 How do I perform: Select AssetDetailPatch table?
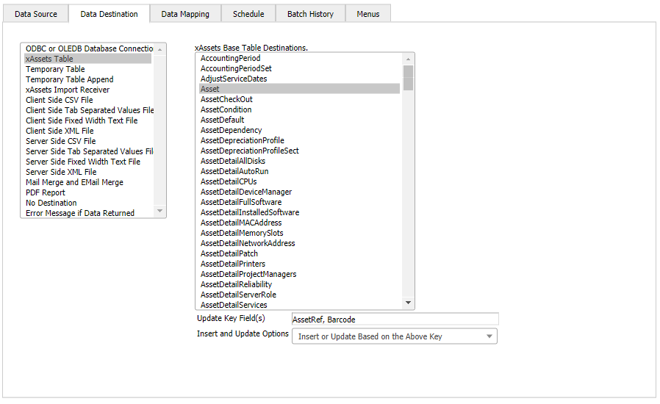click(299, 254)
